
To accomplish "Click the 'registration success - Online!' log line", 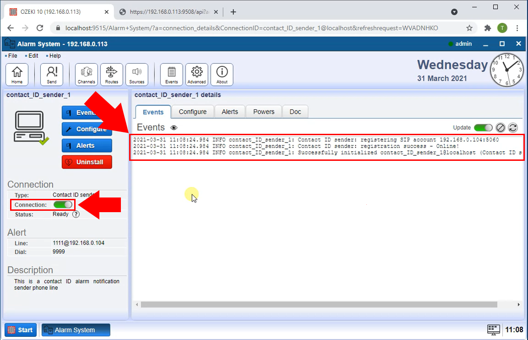I will 296,146.
